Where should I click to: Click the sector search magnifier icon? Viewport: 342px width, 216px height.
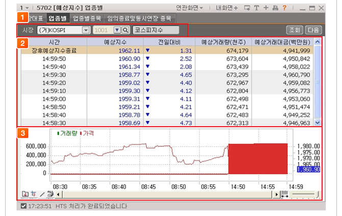126,30
